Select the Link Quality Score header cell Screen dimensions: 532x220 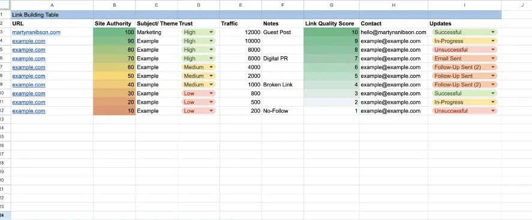(332, 23)
